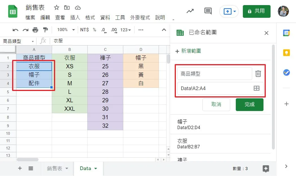This screenshot has width=296, height=176.
Task: Rename the document title 銷售表
Action: pos(35,8)
